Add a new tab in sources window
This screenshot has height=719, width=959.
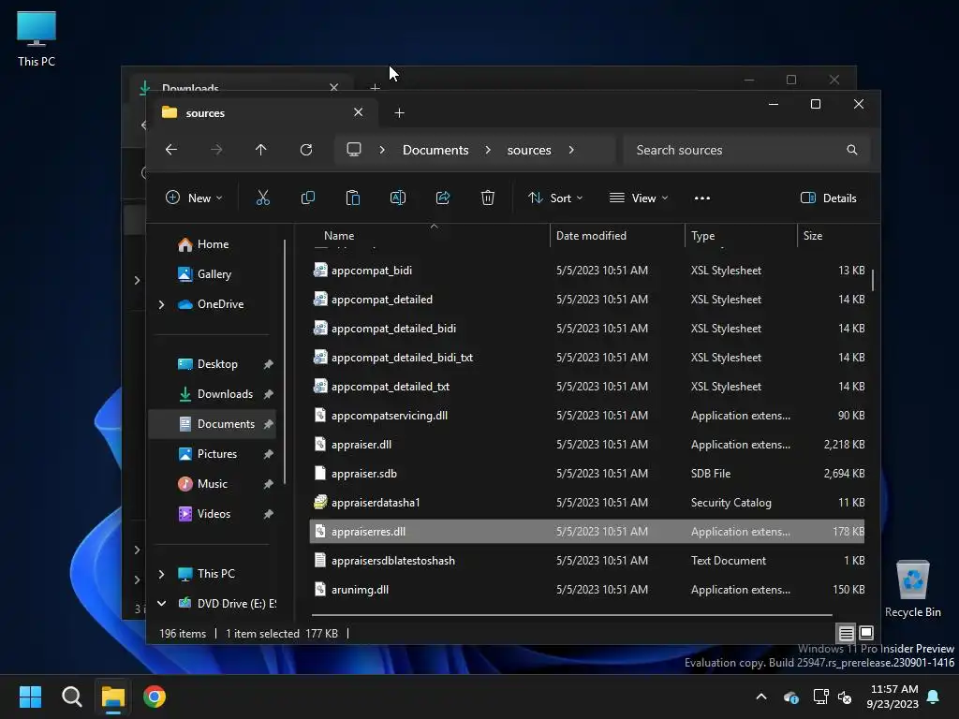coord(399,112)
